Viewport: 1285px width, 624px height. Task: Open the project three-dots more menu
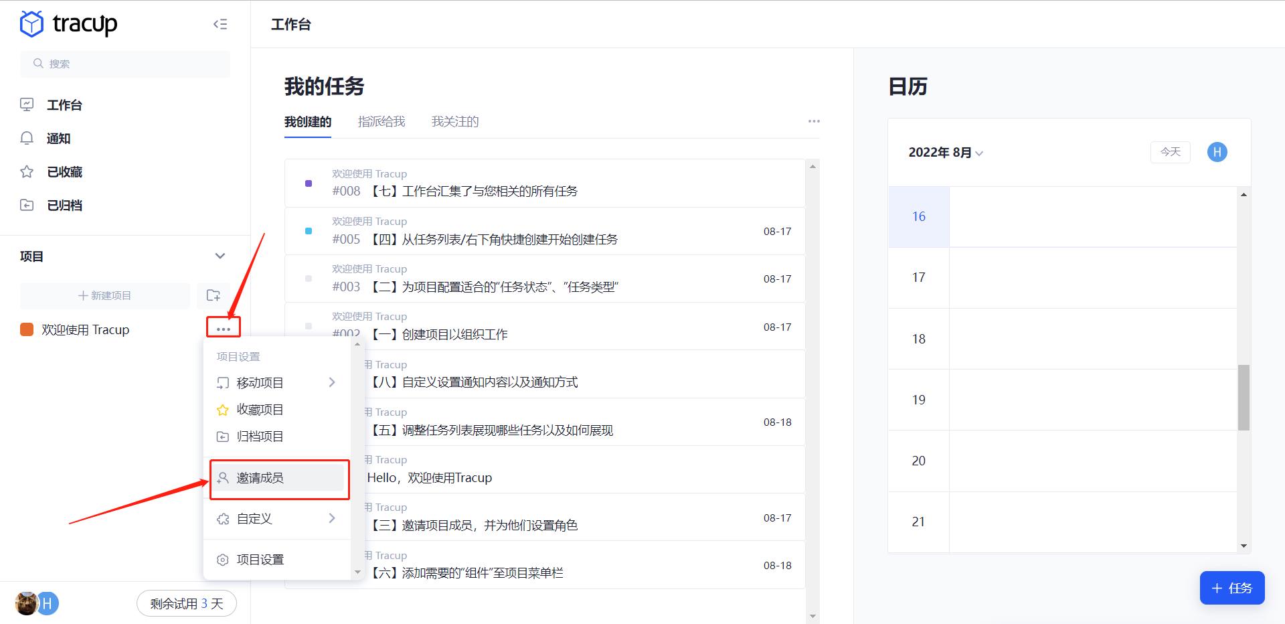pos(224,329)
